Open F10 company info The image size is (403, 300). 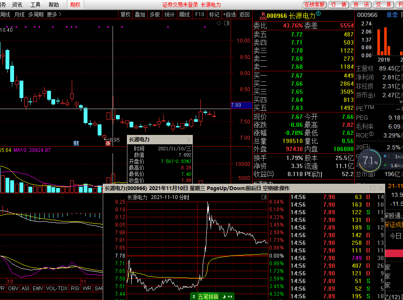(200, 15)
